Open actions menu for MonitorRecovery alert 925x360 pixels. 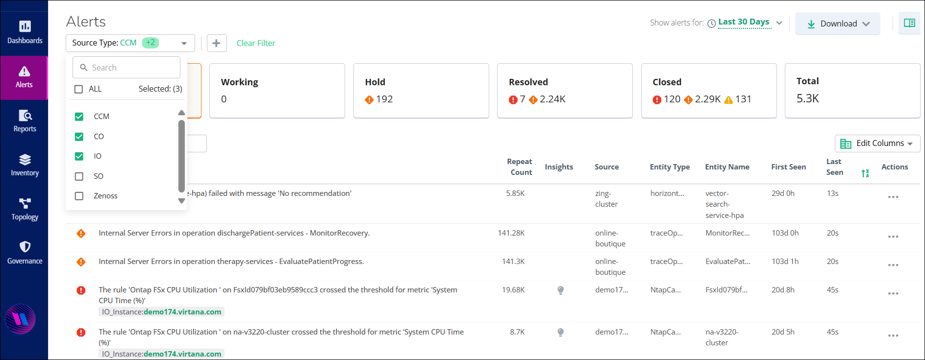click(x=893, y=237)
